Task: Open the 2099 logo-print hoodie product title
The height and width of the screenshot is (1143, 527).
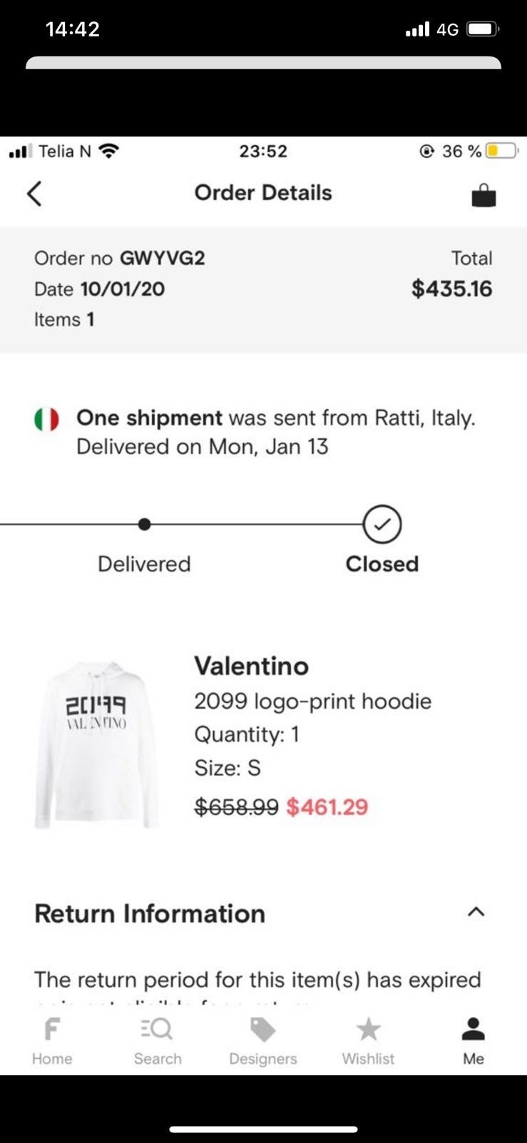Action: (312, 701)
